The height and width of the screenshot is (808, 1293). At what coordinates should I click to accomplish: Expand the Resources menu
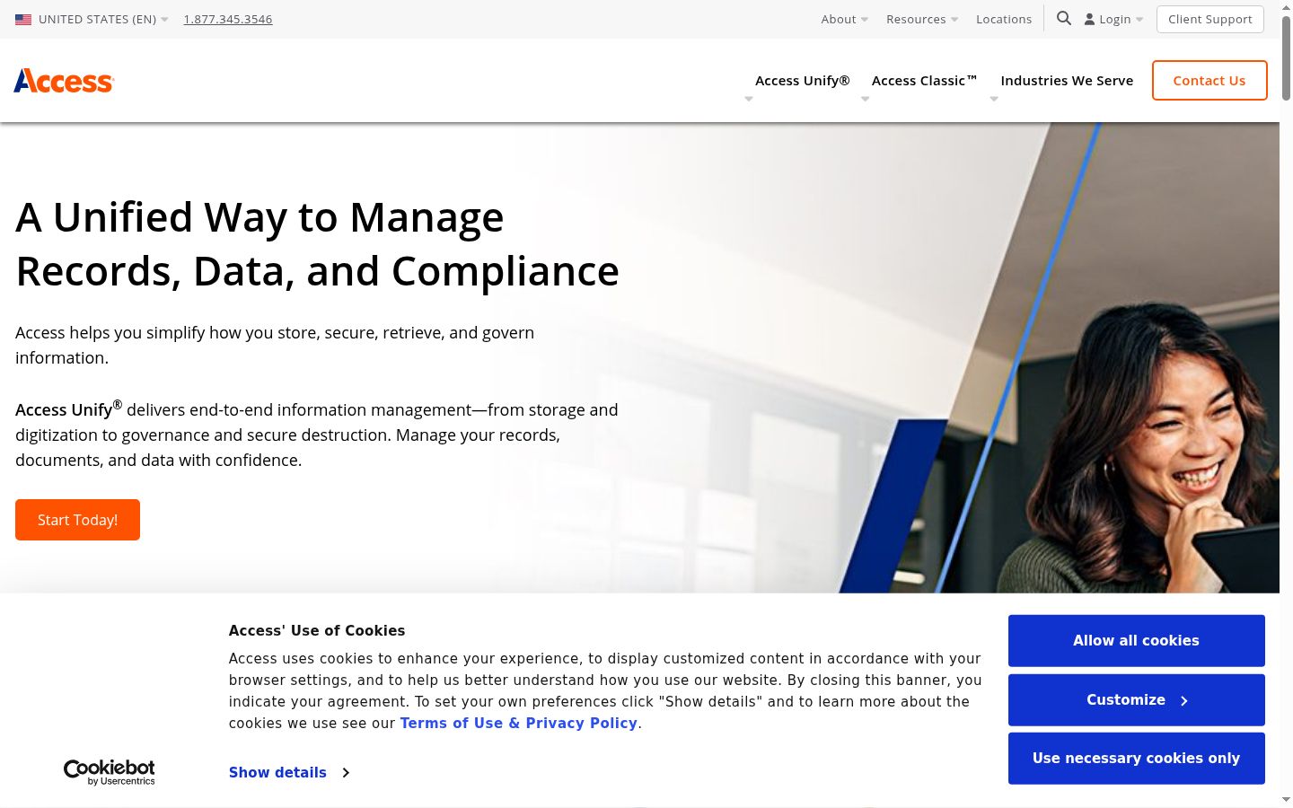(922, 19)
